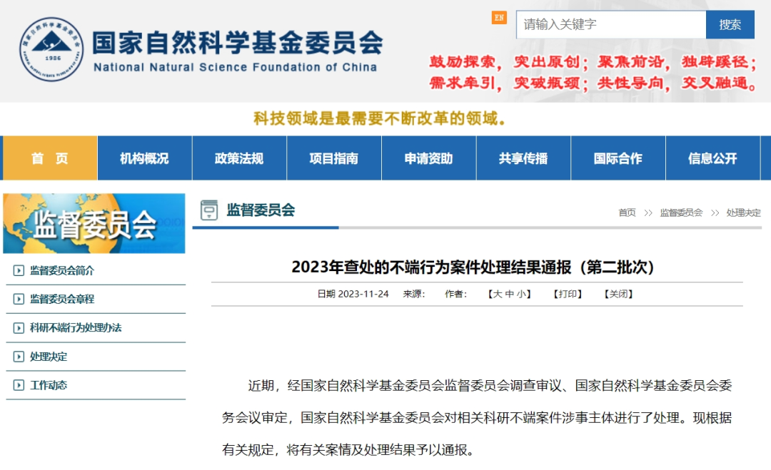The width and height of the screenshot is (771, 470).
Task: Click the arrow icon beside 科研不端行为处理办法
Action: (x=19, y=328)
